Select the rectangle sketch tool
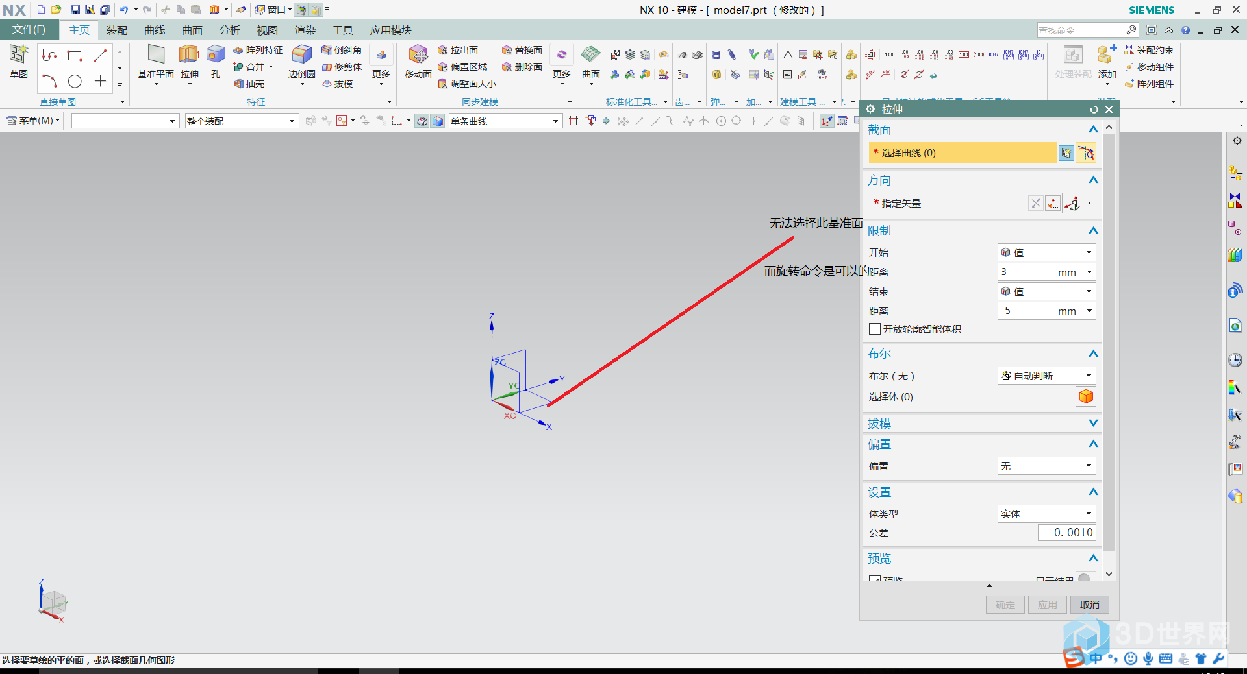1247x674 pixels. coord(75,56)
